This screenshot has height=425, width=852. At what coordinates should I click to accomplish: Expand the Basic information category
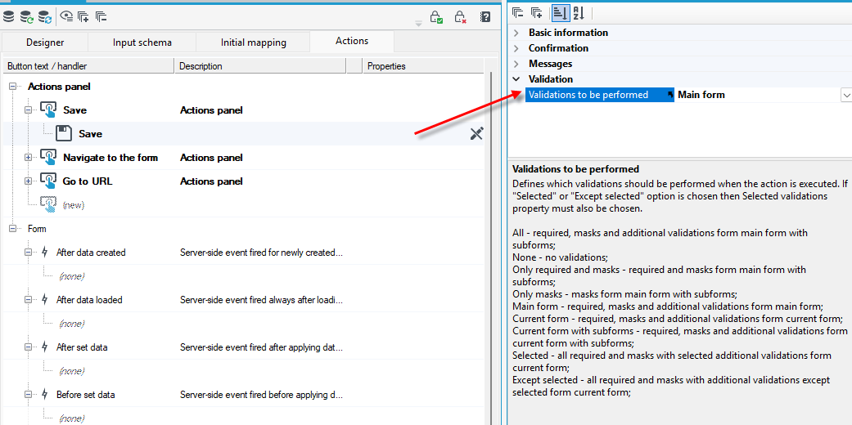click(x=516, y=33)
